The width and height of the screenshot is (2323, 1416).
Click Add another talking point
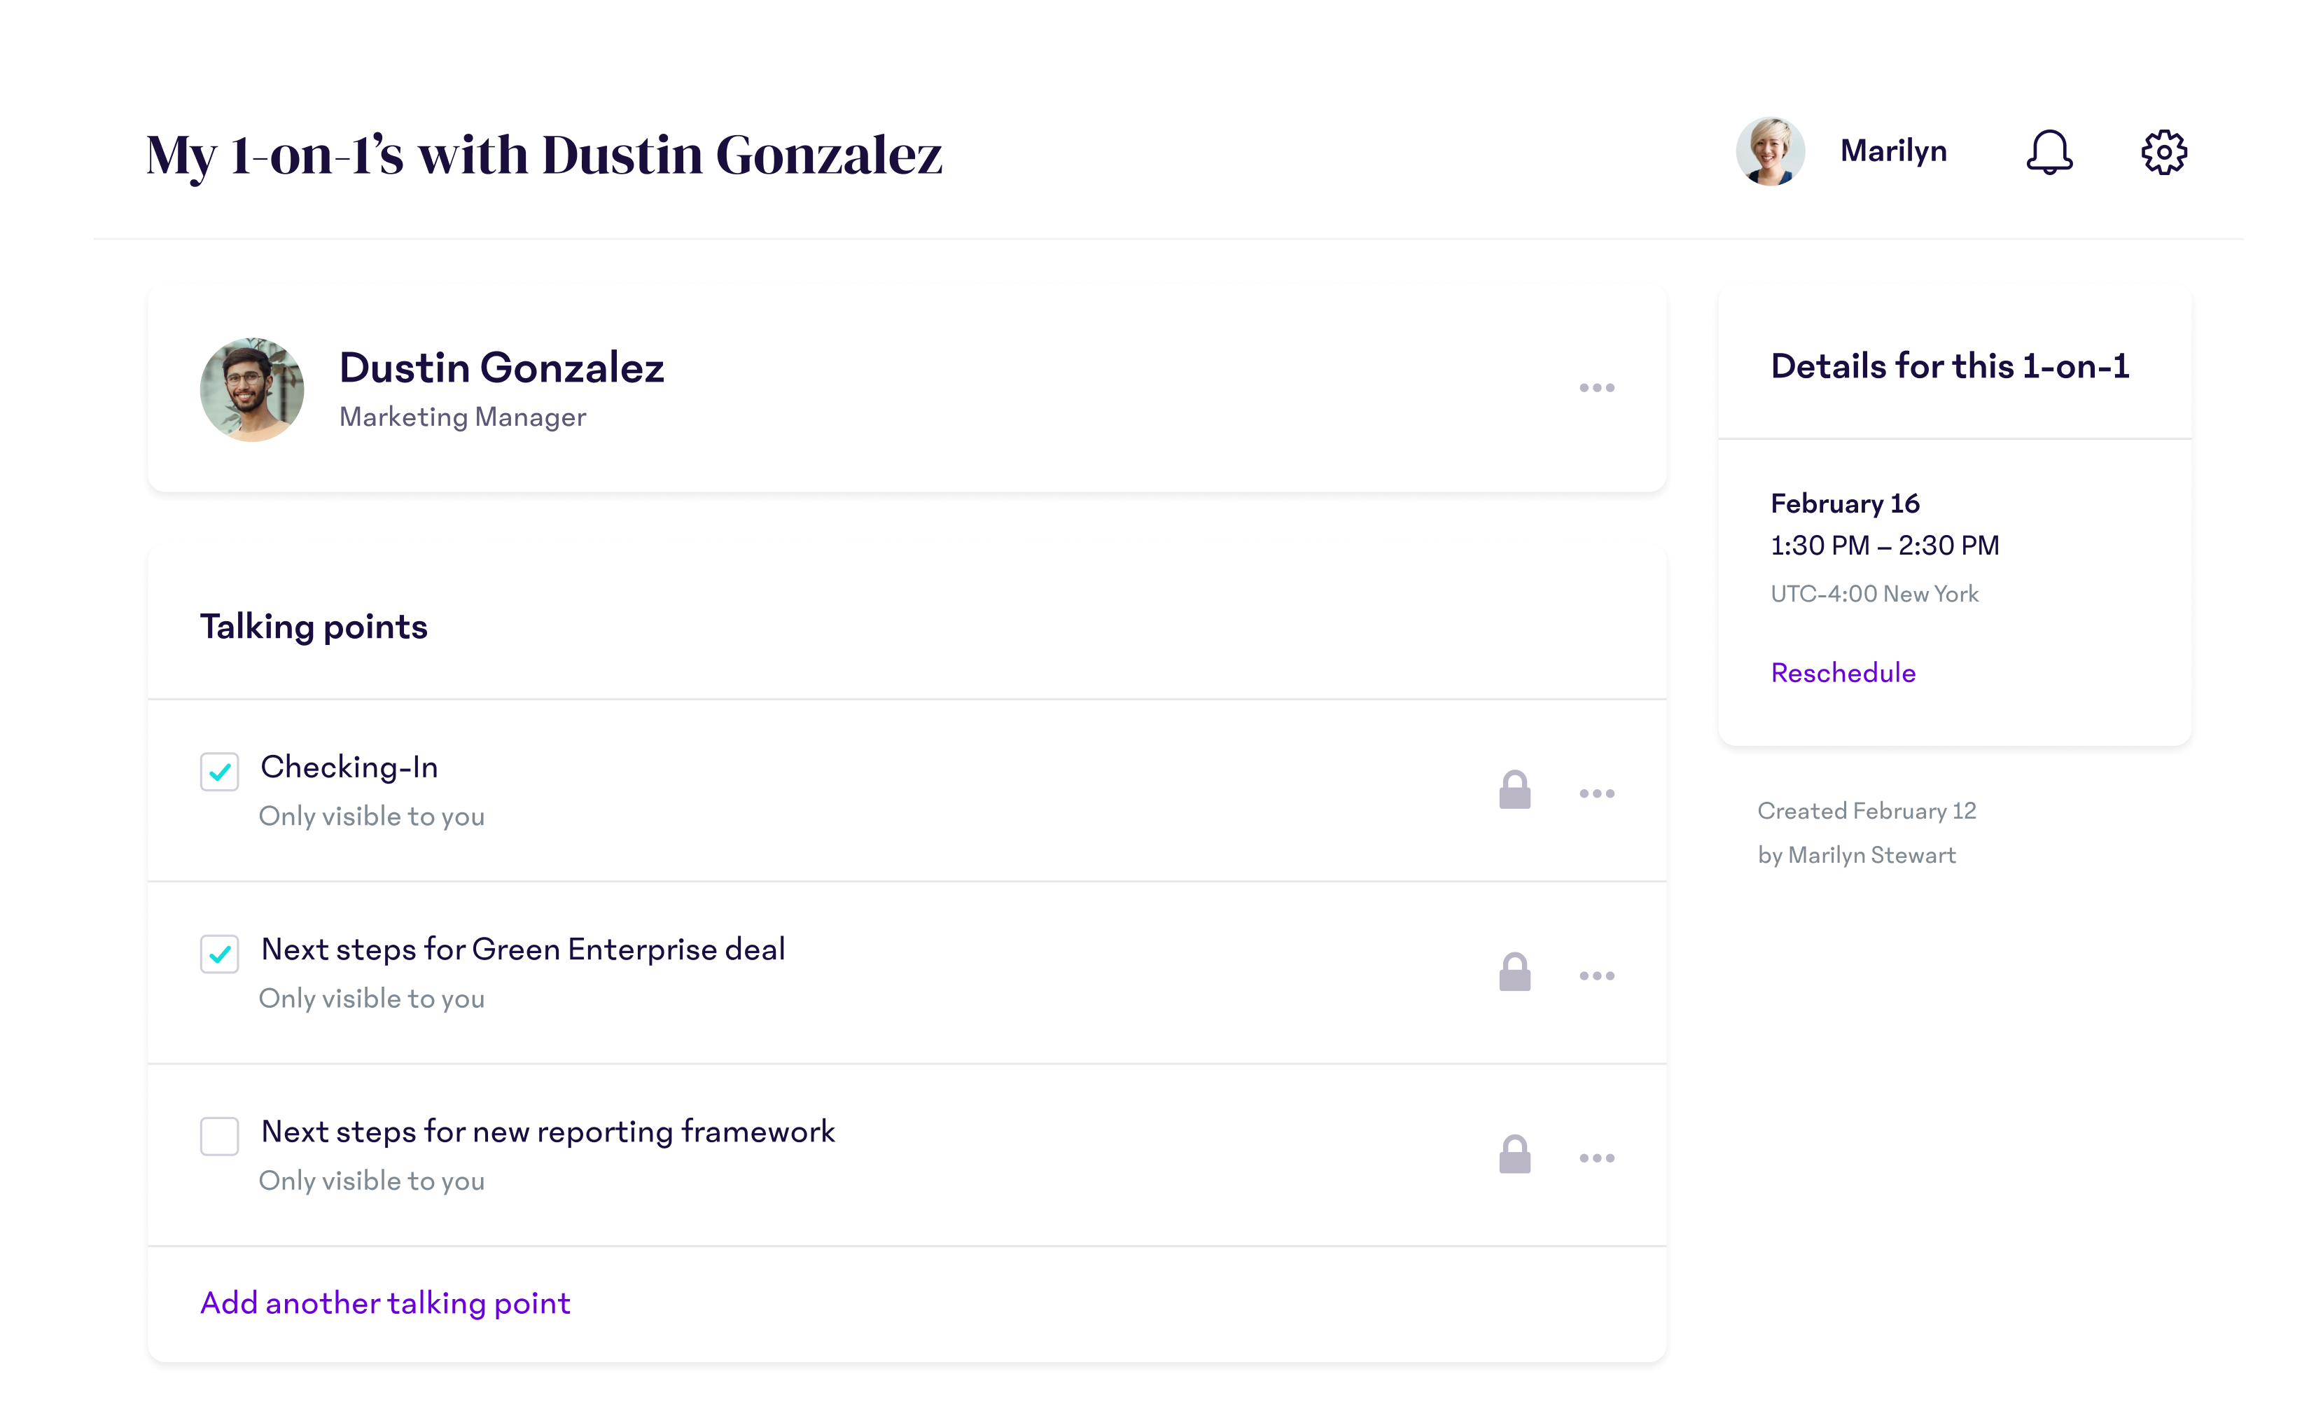tap(384, 1302)
